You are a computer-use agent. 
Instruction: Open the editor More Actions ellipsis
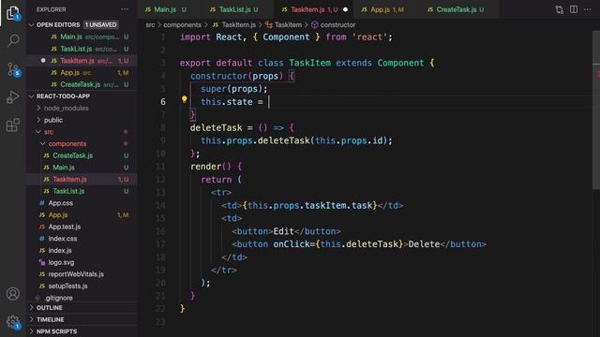tap(588, 9)
